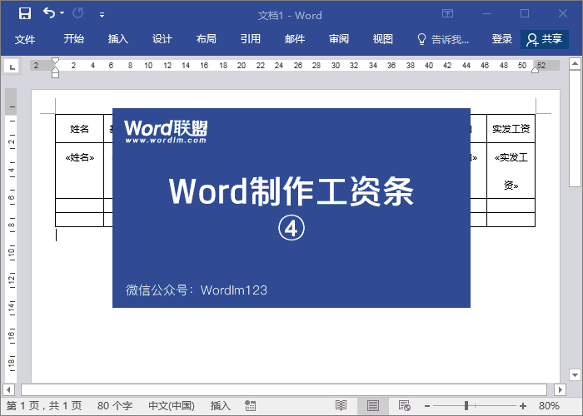Viewport: 583px width, 416px height.
Task: Switch to the 审阅 ribbon tab
Action: click(x=339, y=39)
